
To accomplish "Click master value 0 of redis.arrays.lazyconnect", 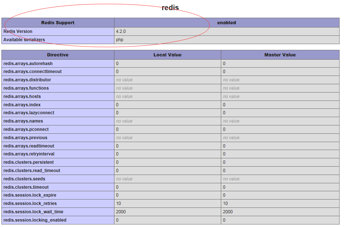I will click(x=224, y=113).
